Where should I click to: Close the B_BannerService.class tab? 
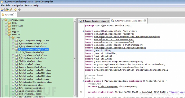coord(108,21)
